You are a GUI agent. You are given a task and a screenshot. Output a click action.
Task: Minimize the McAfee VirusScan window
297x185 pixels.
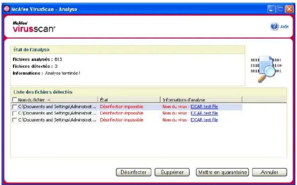tap(271, 9)
